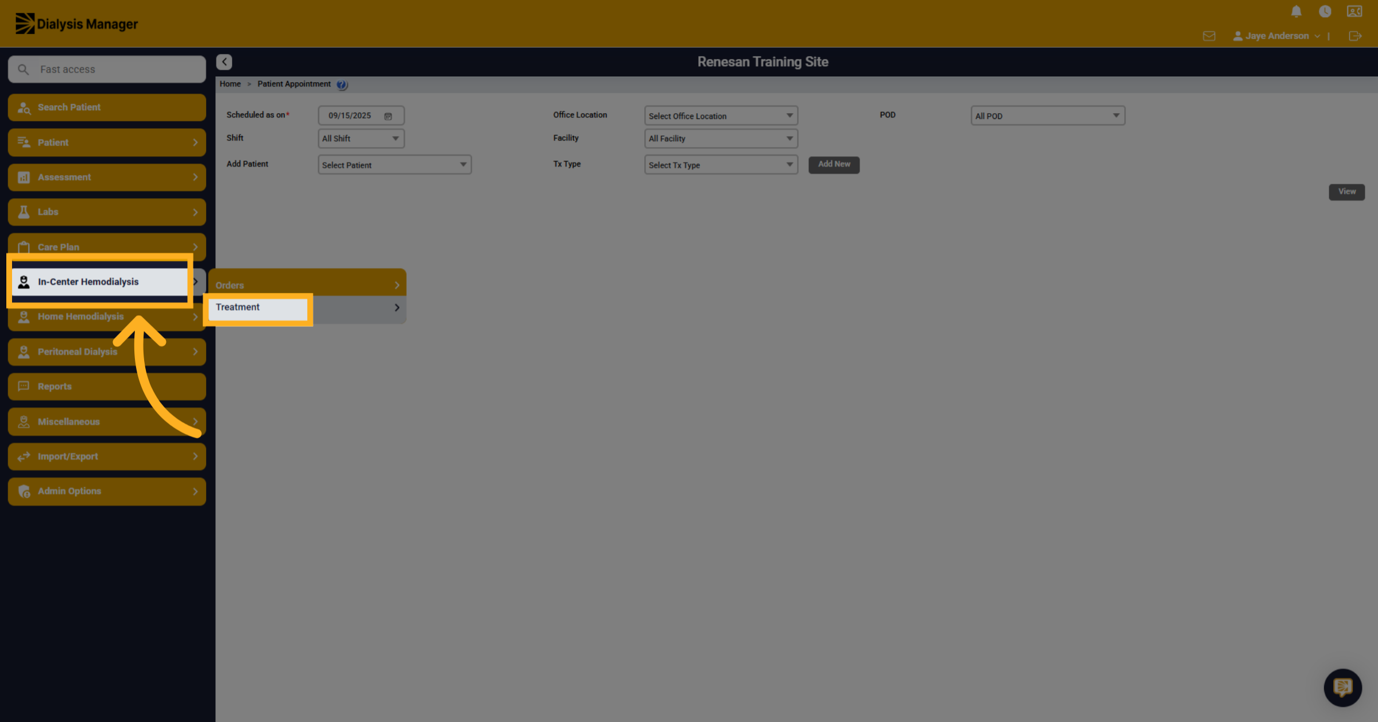
Task: Open the Select Patient dropdown
Action: [394, 165]
